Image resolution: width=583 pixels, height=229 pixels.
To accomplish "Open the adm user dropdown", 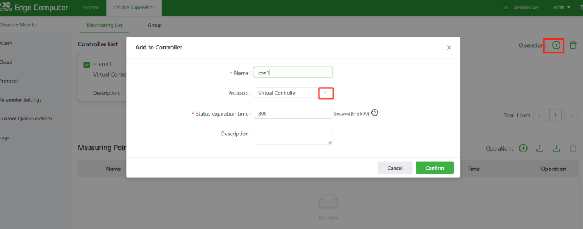I will click(562, 8).
